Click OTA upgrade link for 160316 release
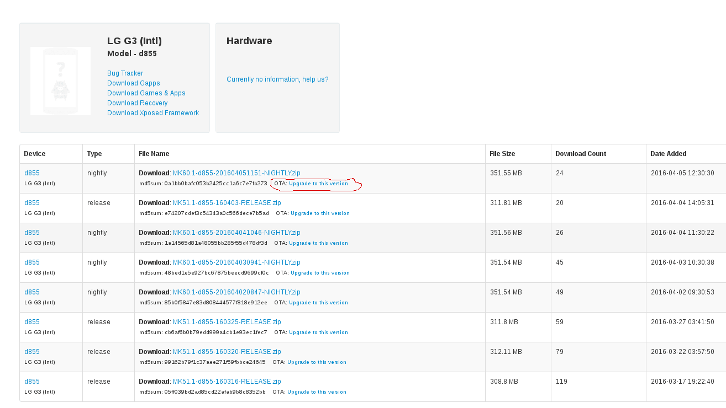 pyautogui.click(x=317, y=392)
